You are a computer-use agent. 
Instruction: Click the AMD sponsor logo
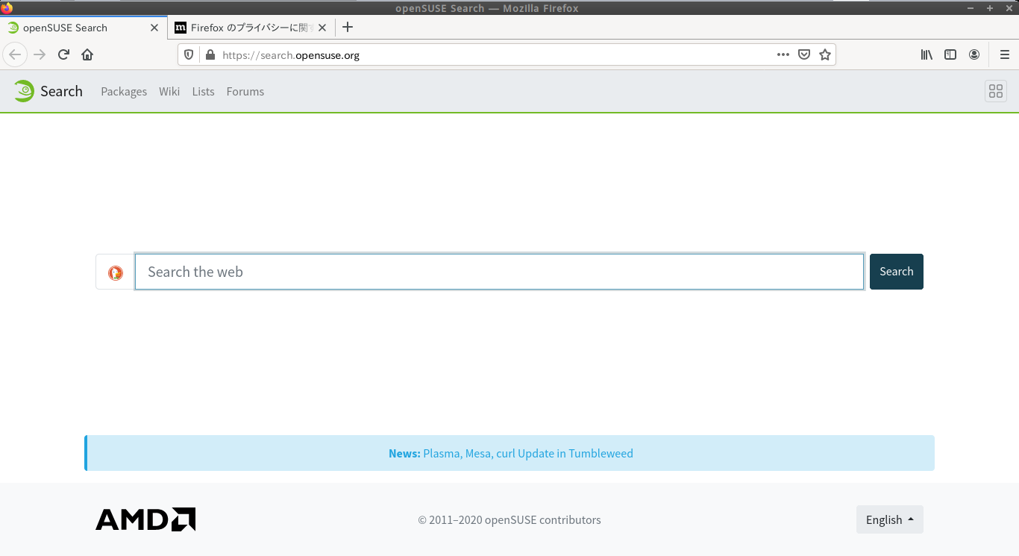click(145, 519)
